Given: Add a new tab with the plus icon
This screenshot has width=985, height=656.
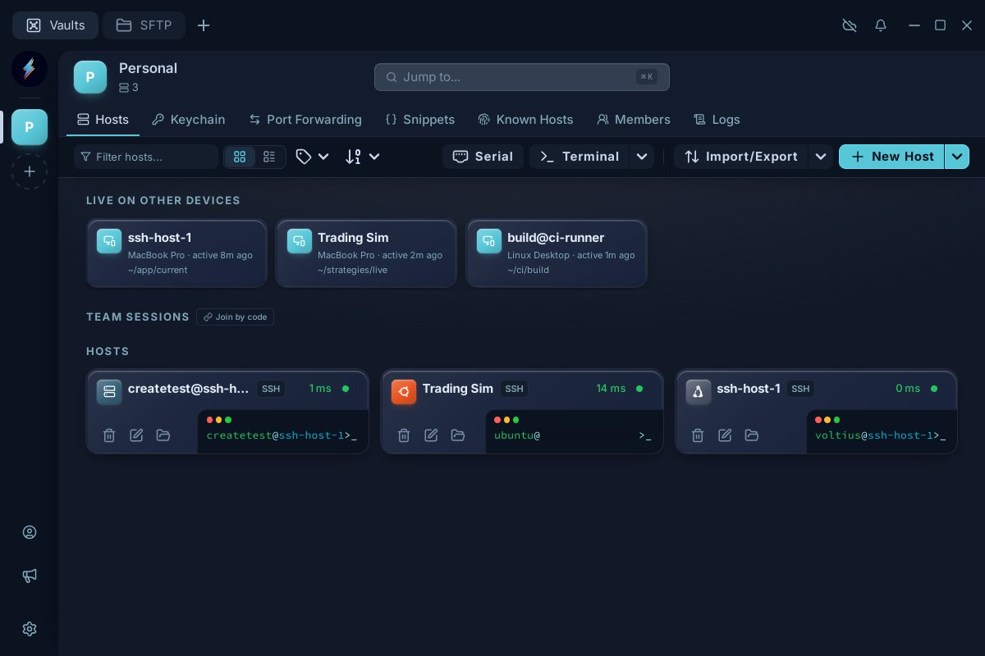Looking at the screenshot, I should point(204,25).
